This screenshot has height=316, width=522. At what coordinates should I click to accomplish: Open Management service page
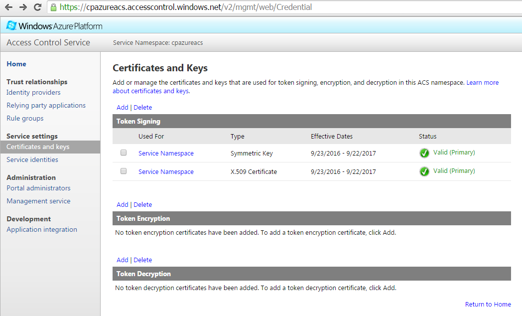[39, 201]
